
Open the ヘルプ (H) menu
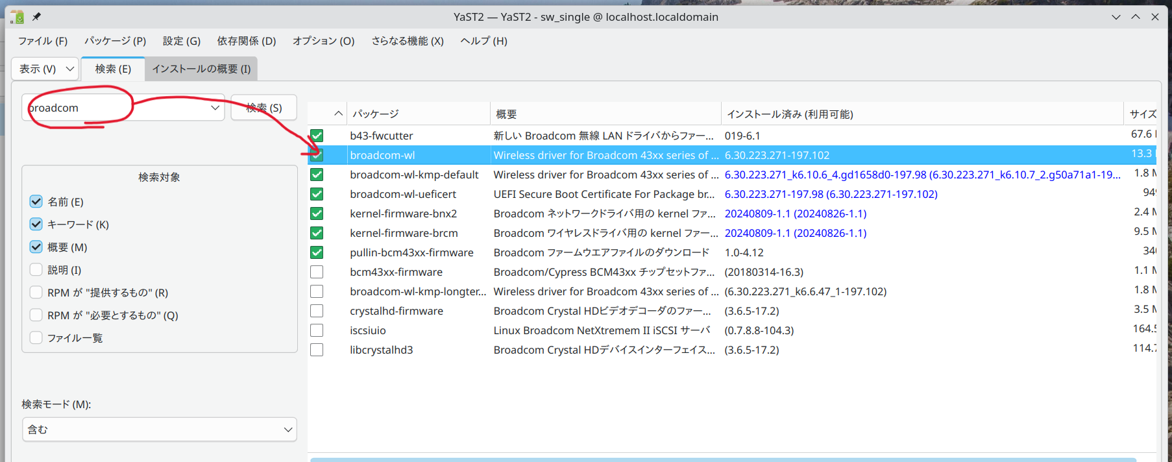(484, 41)
